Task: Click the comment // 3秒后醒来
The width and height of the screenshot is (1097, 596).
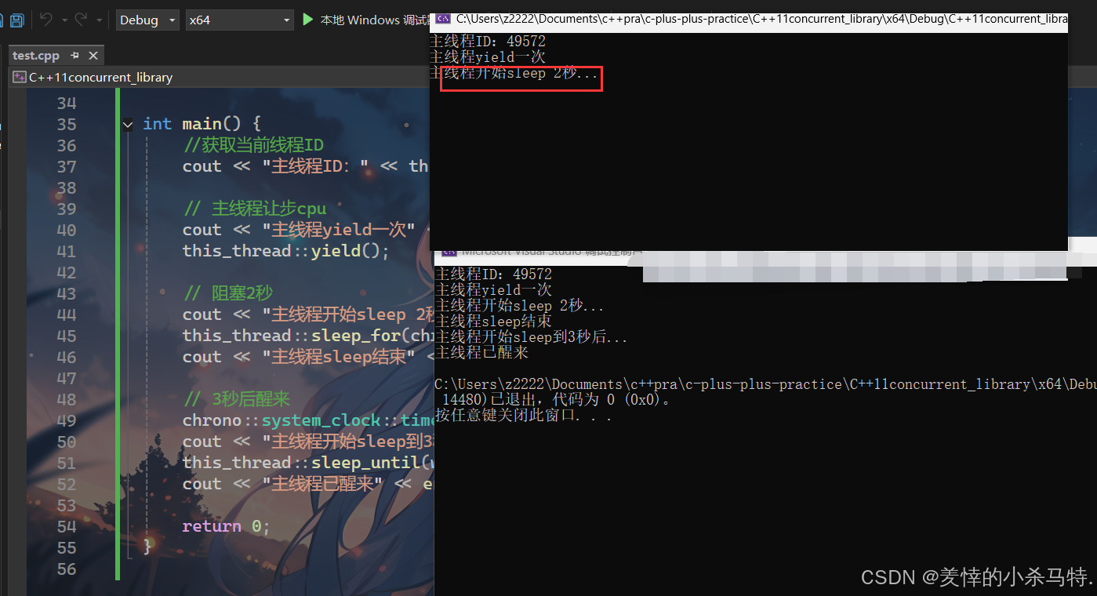Action: coord(236,399)
